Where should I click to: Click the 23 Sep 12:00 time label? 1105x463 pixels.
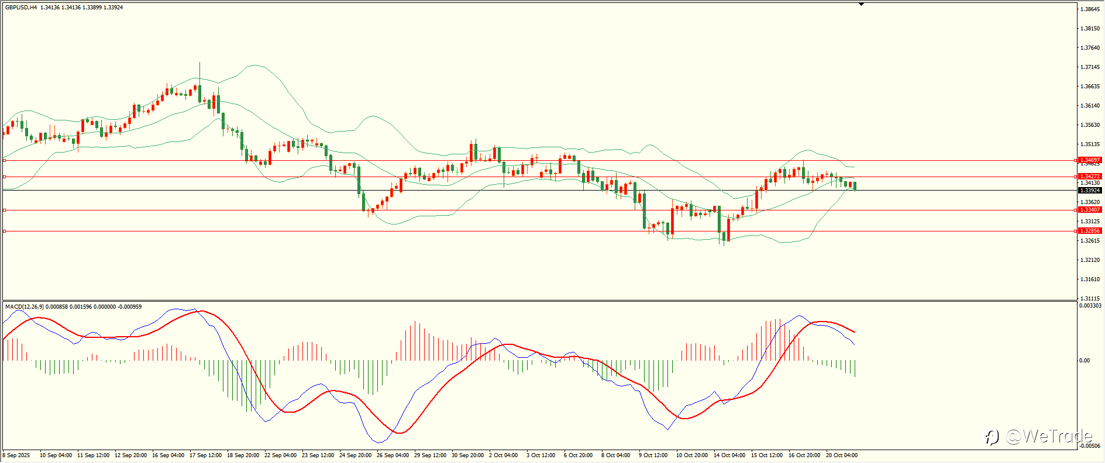tap(318, 455)
